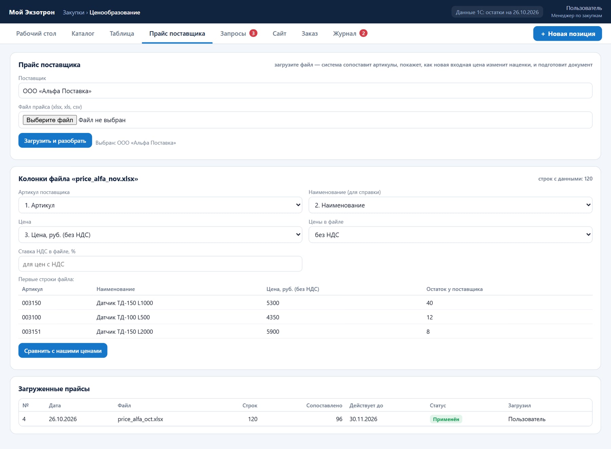Click the price value 5900
Screen dimensions: 611x449
273,332
